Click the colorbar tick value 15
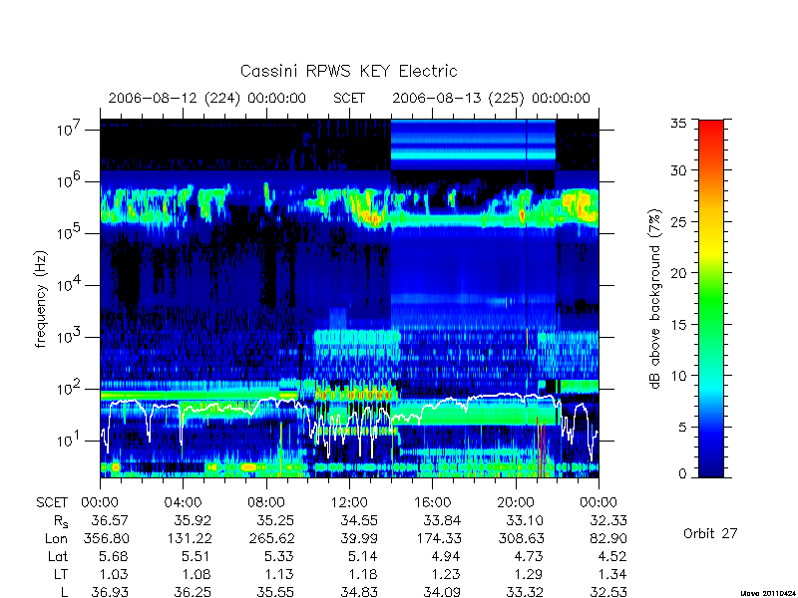This screenshot has width=798, height=598. pyautogui.click(x=678, y=325)
